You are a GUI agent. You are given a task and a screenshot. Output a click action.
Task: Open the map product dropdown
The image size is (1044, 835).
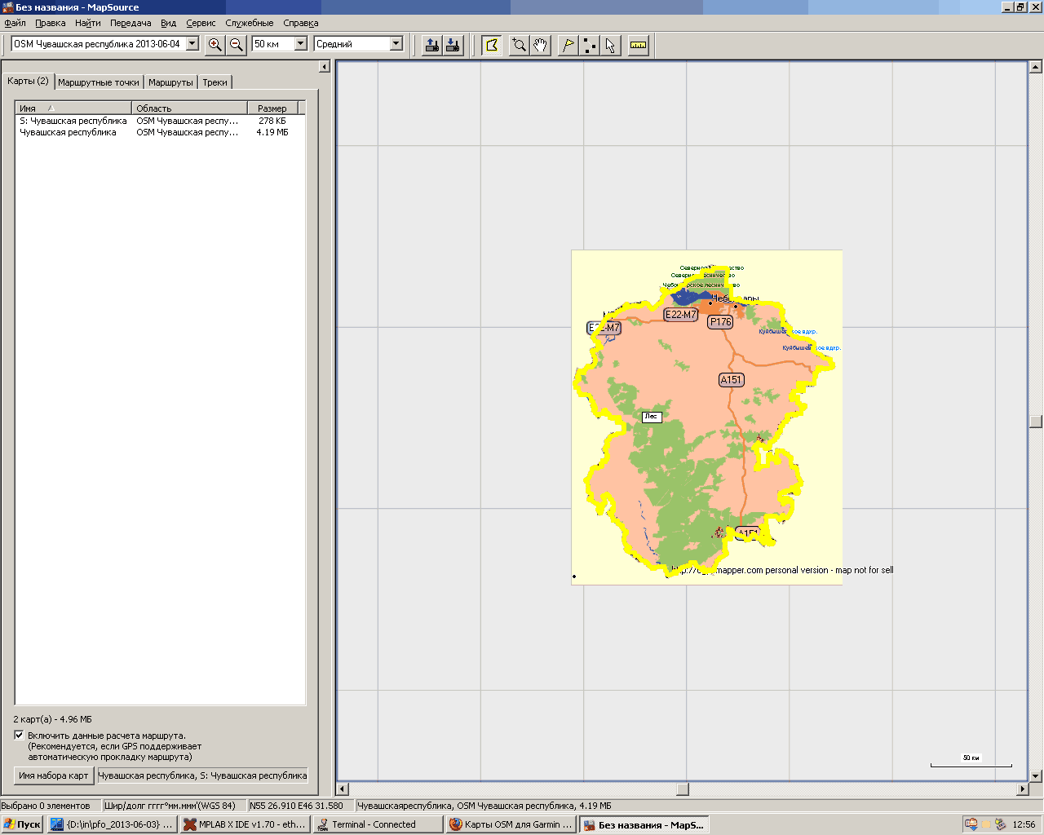[x=192, y=44]
